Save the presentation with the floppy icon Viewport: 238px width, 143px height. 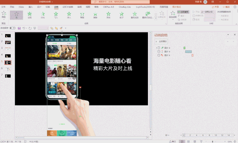19,28
